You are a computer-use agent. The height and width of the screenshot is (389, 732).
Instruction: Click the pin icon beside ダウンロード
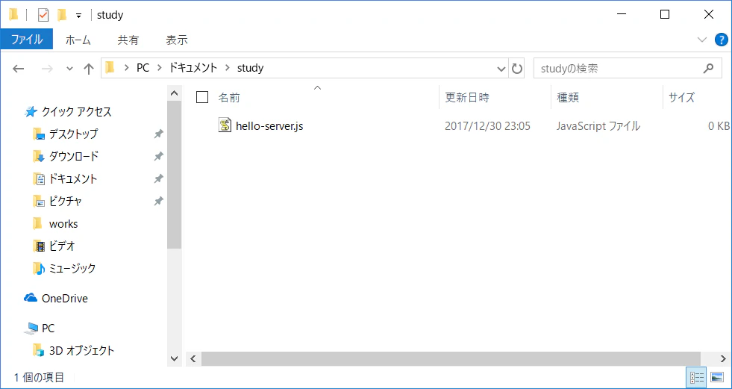click(159, 157)
